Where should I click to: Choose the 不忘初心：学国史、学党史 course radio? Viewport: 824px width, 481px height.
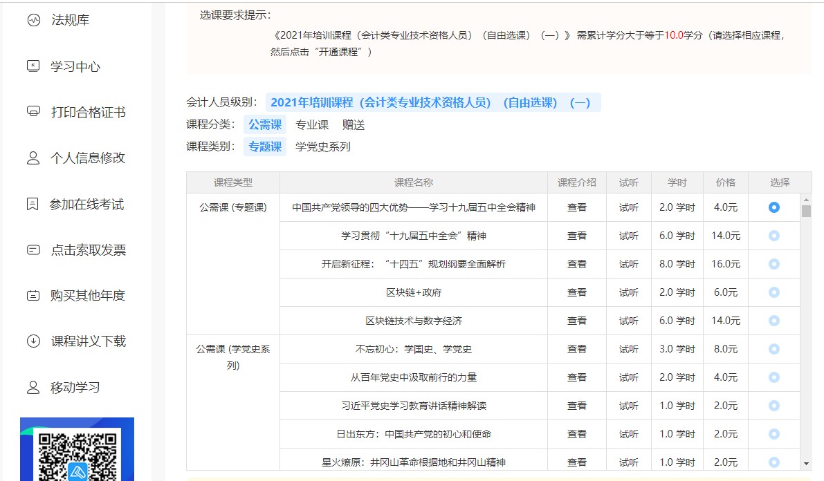tap(773, 349)
